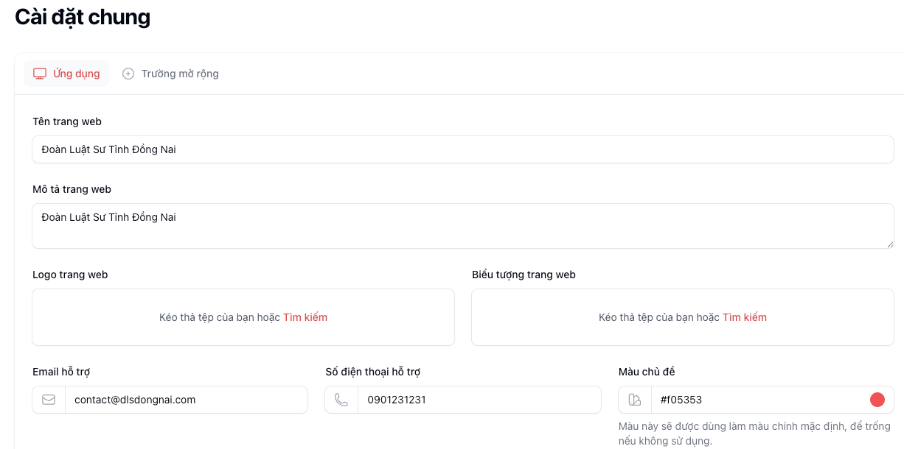Click the envelope icon beside support email
The height and width of the screenshot is (449, 904).
[x=49, y=400]
